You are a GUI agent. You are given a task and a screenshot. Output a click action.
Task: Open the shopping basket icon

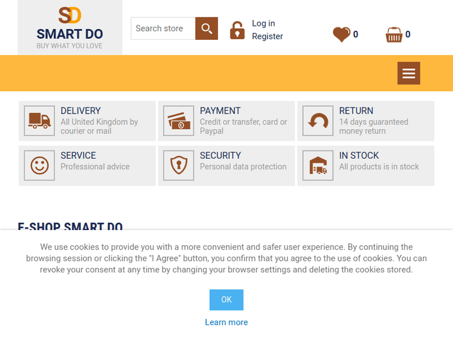point(394,35)
